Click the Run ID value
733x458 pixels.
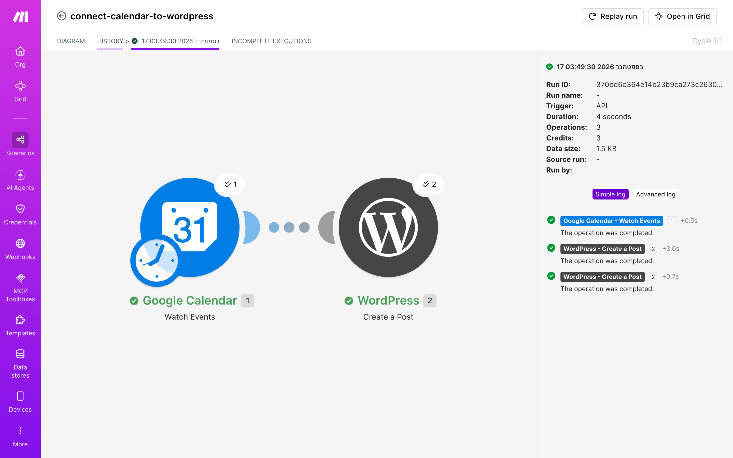(x=659, y=84)
